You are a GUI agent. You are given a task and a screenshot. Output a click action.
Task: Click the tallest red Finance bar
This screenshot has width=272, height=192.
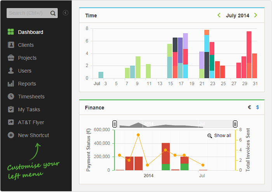click(x=166, y=153)
